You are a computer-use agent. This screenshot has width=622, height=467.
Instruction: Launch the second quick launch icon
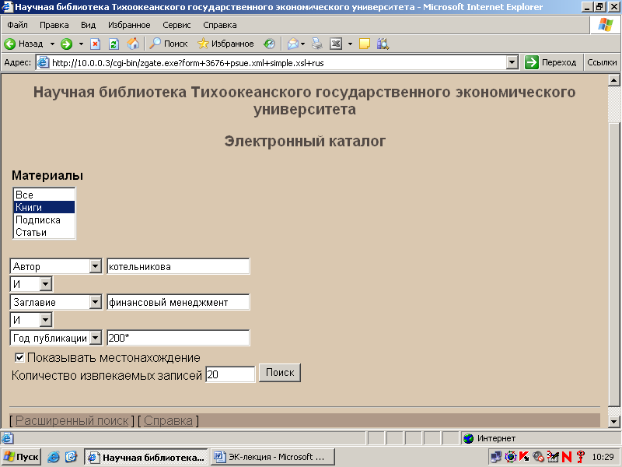(x=71, y=457)
